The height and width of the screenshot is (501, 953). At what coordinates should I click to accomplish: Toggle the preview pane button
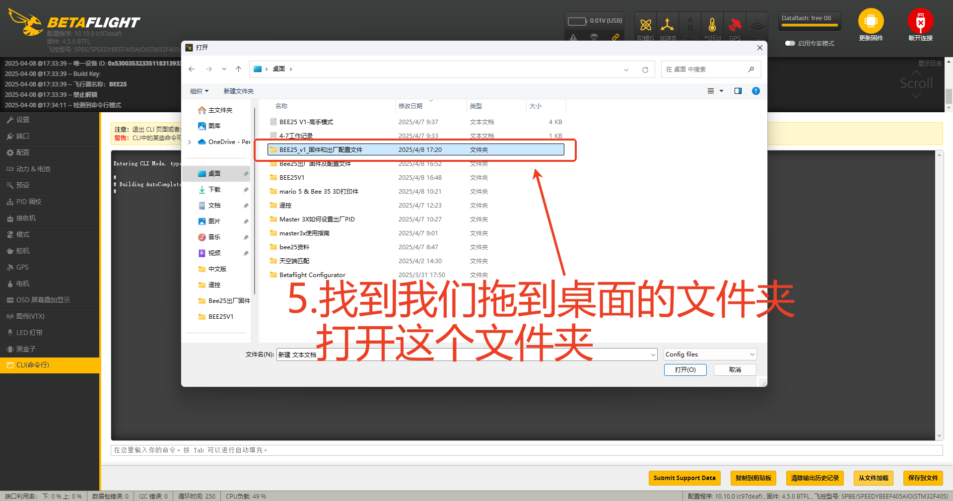coord(738,91)
